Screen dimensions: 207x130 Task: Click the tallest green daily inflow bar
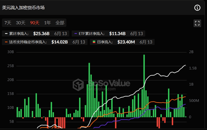[144, 86]
